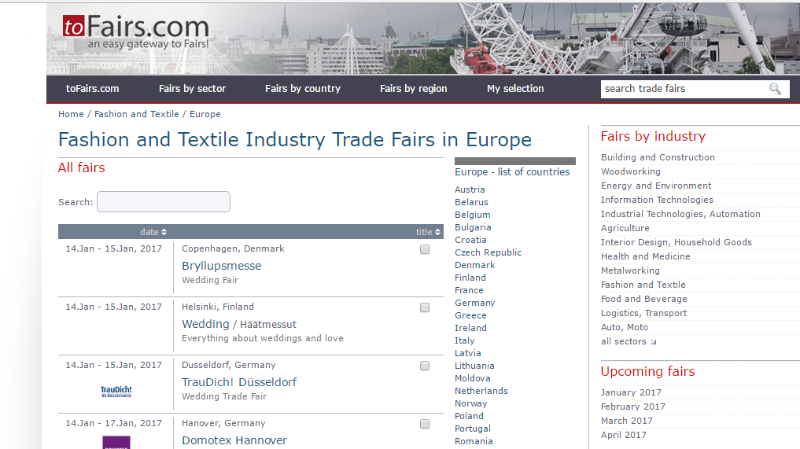Screen dimensions: 800x449
Task: Open the Bryllupsmesse fair link
Action: 221,266
